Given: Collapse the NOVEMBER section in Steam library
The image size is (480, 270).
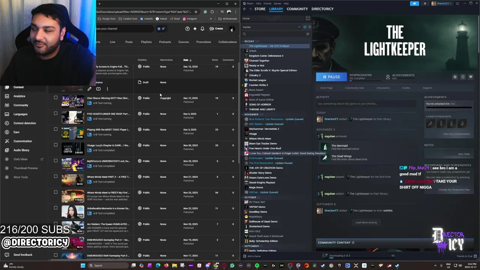Looking at the screenshot, I should [243, 114].
